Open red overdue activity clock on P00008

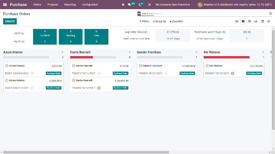point(99,88)
